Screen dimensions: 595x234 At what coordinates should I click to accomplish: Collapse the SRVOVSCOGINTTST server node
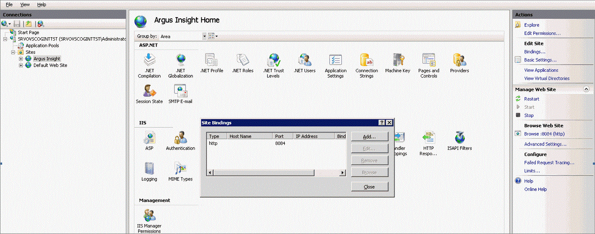tap(5, 39)
